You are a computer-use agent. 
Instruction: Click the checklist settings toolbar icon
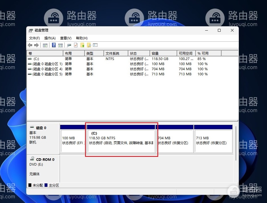click(x=95, y=45)
